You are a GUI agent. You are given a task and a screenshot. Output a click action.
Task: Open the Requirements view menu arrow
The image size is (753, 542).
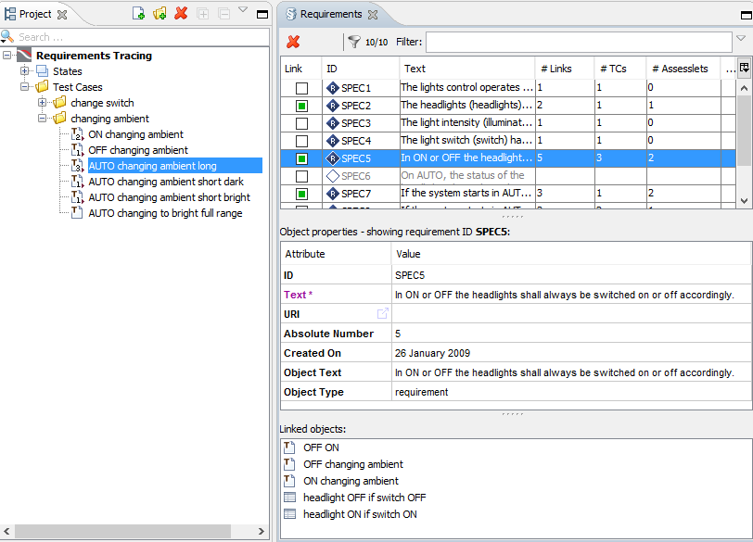(x=741, y=38)
